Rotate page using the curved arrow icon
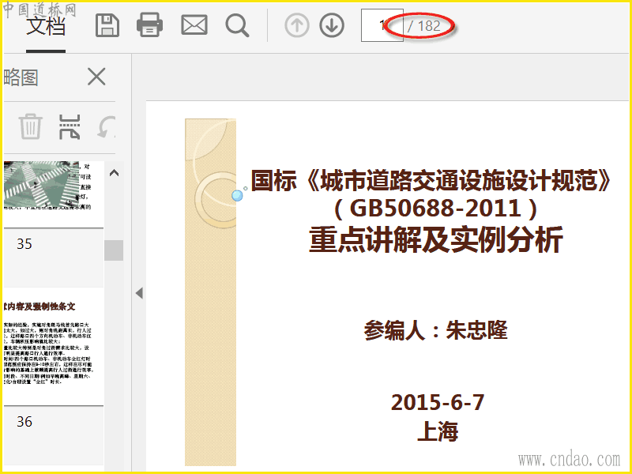The image size is (632, 474). (107, 126)
